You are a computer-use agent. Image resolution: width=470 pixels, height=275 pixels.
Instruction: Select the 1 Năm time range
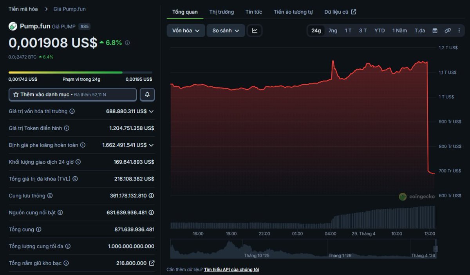399,31
